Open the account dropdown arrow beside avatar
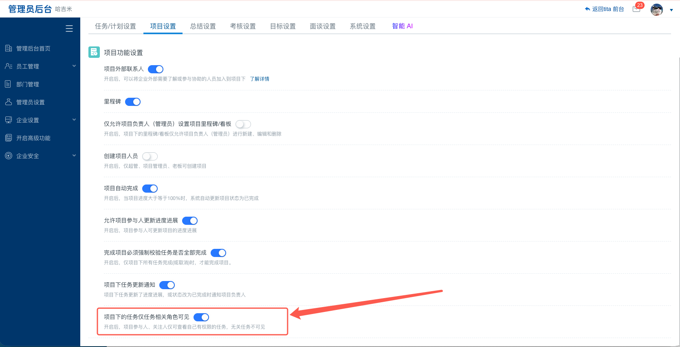The height and width of the screenshot is (347, 680). [x=671, y=10]
